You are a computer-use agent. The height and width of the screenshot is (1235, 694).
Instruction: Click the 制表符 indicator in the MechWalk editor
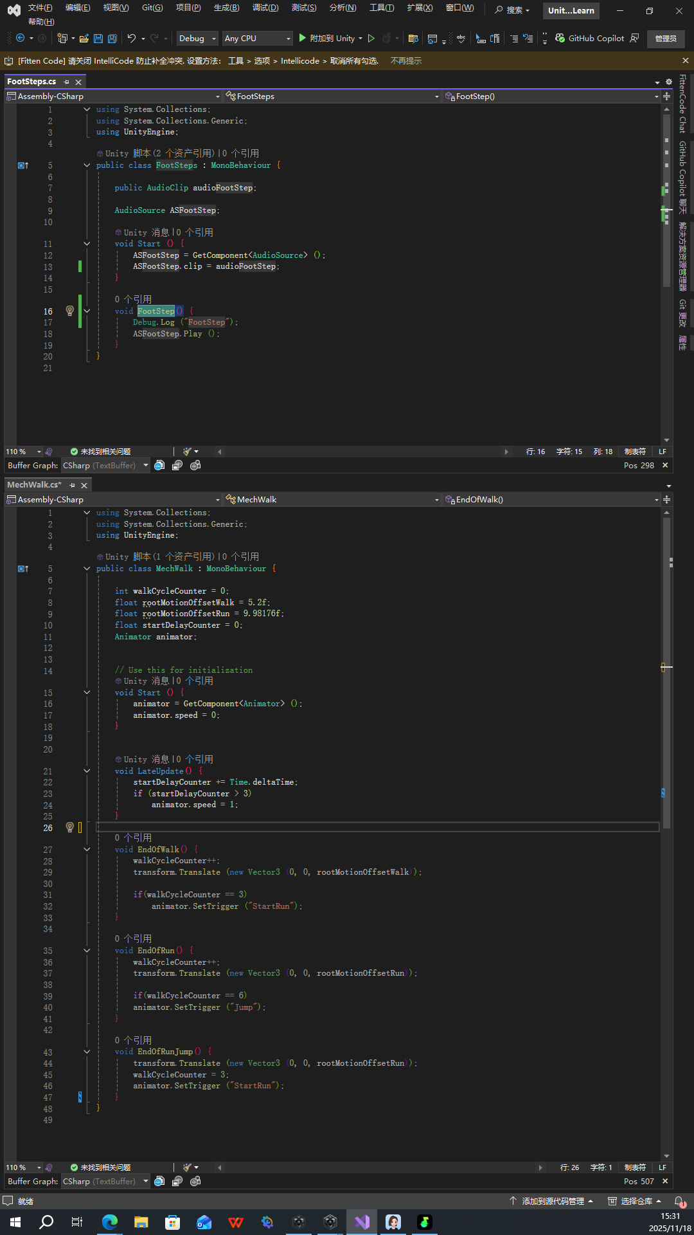[635, 1167]
